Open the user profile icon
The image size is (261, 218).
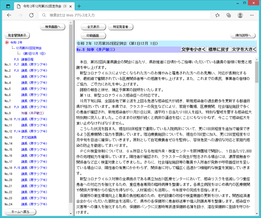tap(240, 15)
